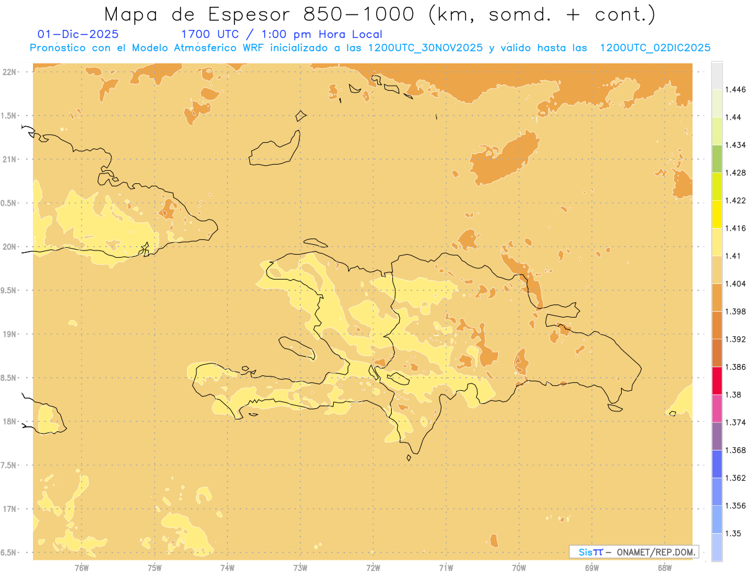
Task: Click the colorbar value '1.38'
Action: pos(733,394)
